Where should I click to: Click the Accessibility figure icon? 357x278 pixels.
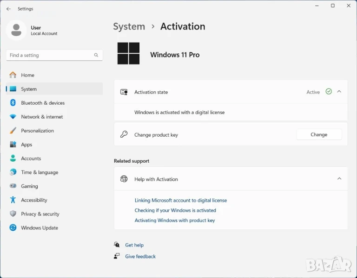(x=13, y=200)
